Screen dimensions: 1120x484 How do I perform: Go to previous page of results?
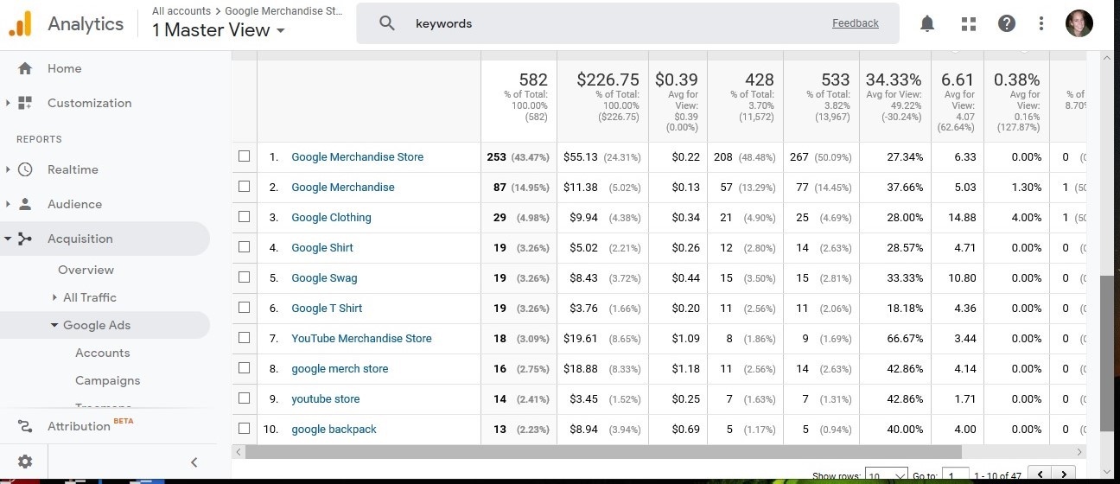coord(1041,474)
